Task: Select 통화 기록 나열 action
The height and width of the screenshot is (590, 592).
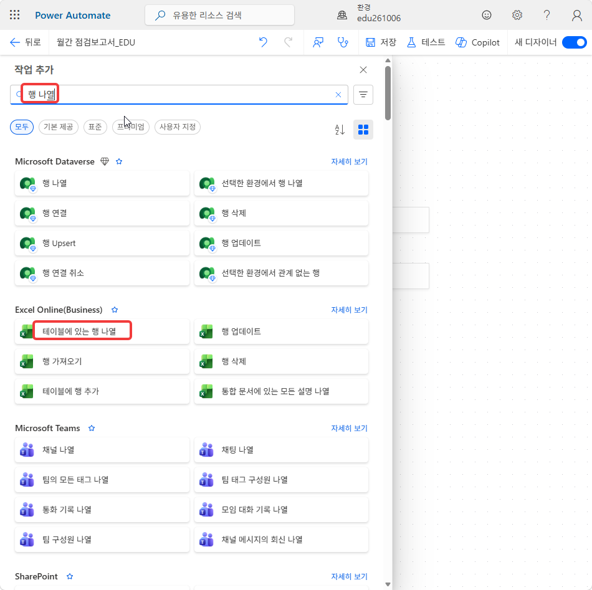Action: (102, 510)
